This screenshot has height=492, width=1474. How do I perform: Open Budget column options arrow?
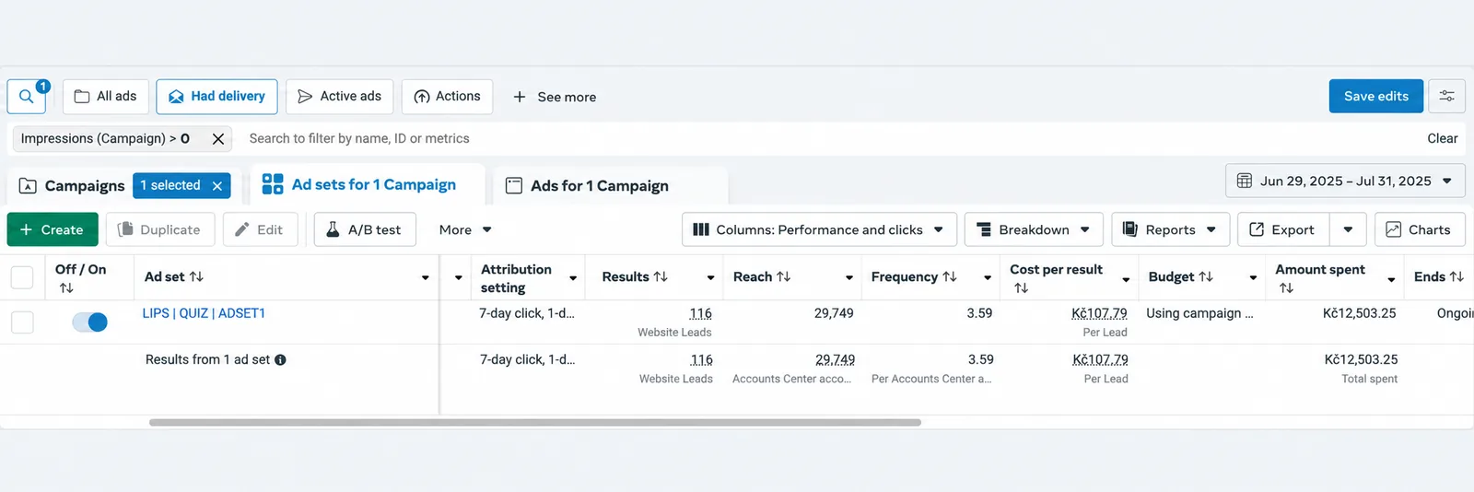[x=1253, y=277]
